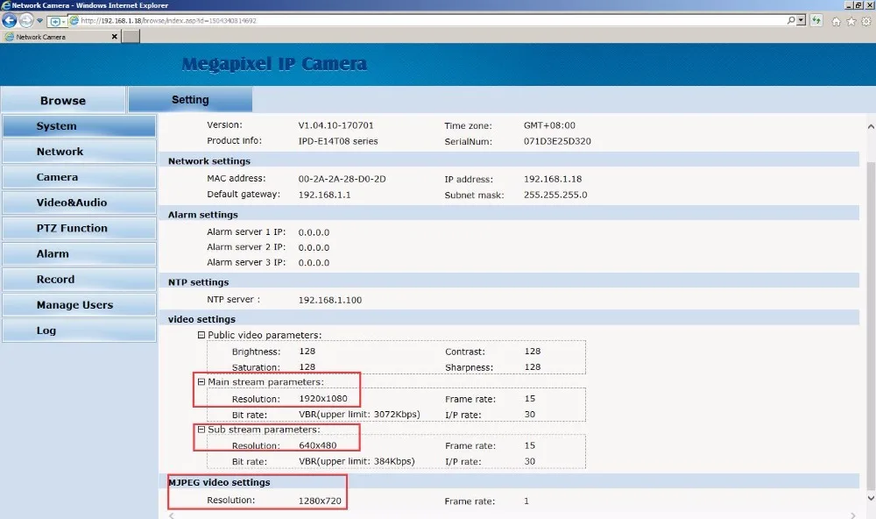Close the Network Camera browser tab
The height and width of the screenshot is (519, 876).
point(115,36)
